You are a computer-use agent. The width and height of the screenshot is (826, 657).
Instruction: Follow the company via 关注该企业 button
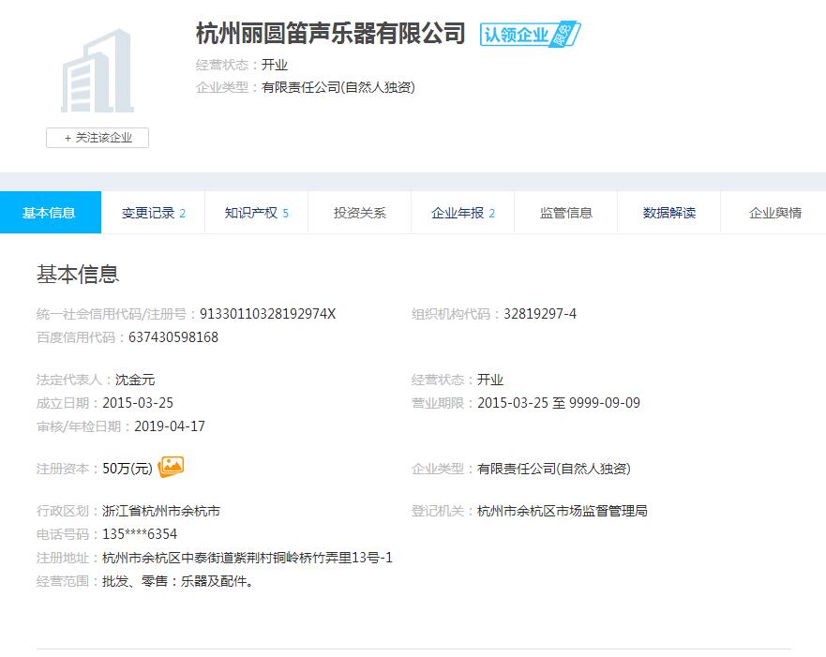pos(98,138)
